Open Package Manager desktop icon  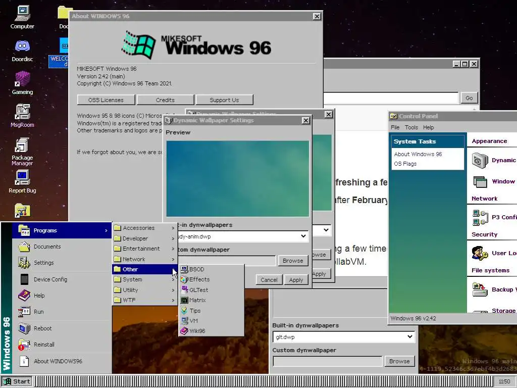(x=22, y=152)
